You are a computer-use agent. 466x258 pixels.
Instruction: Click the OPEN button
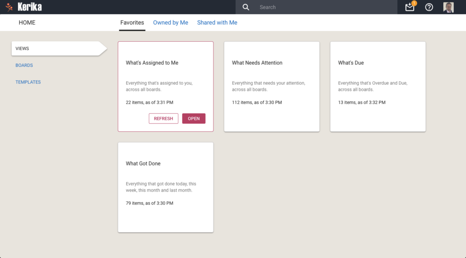194,118
